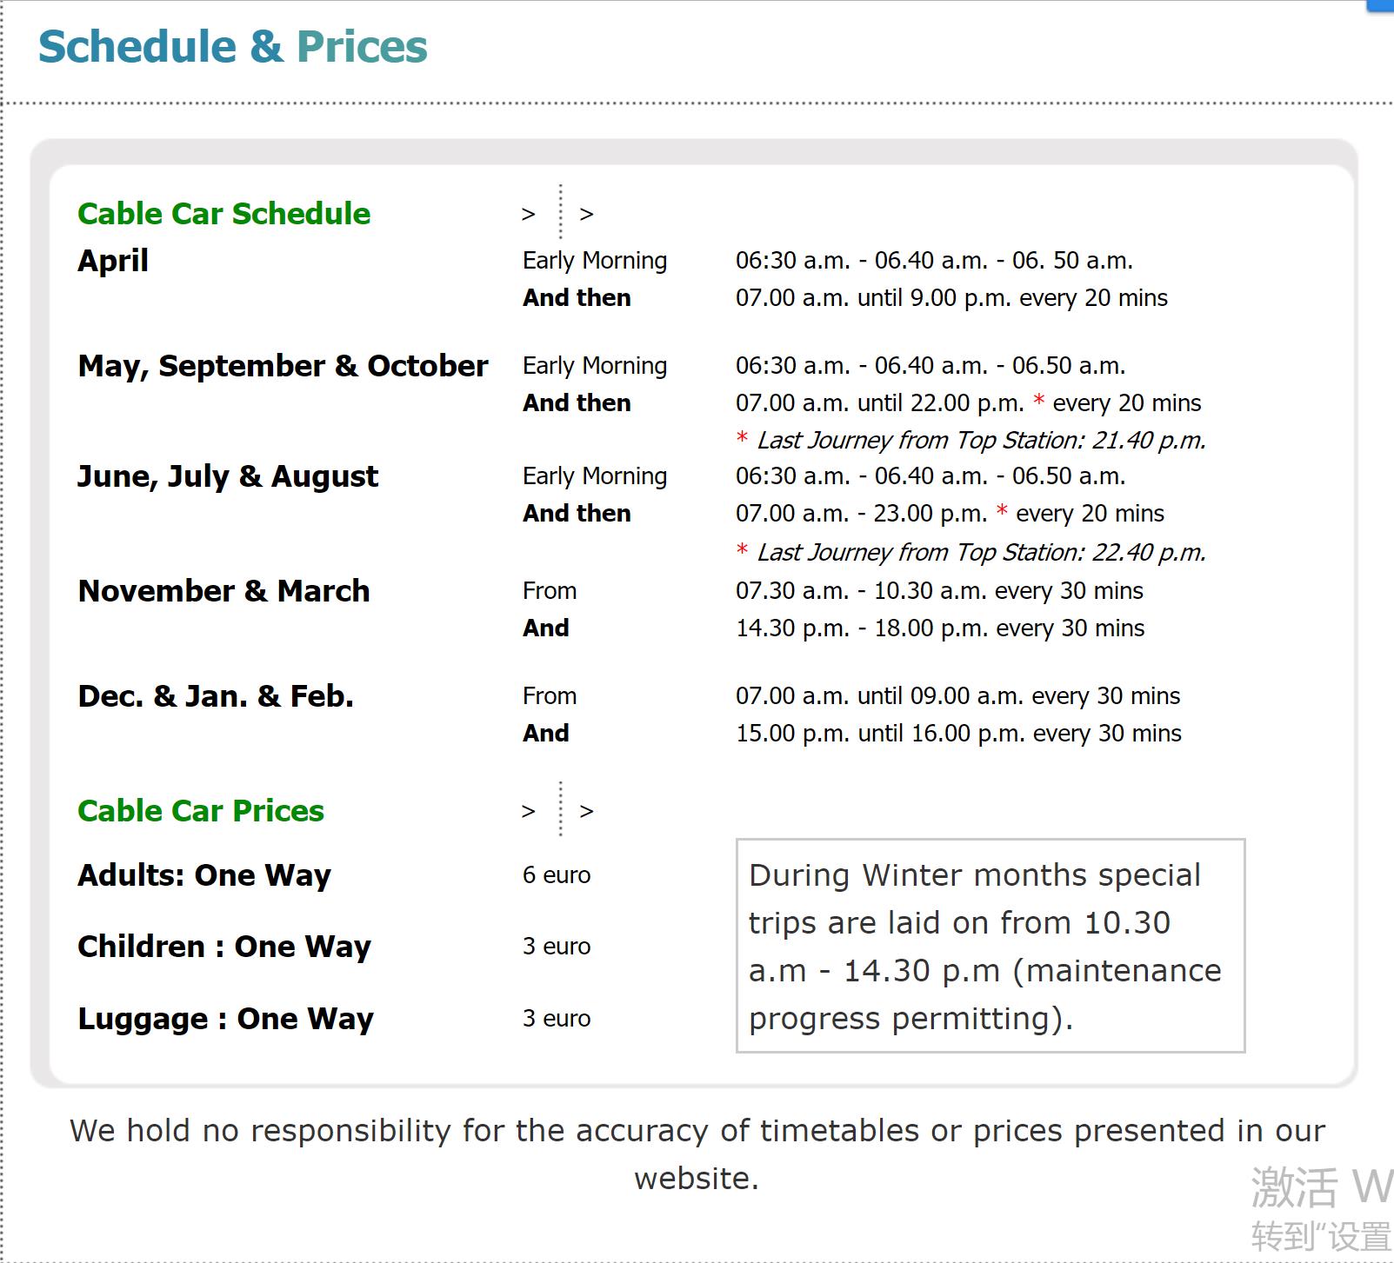Click the Winter months special trips notice box
Screen dimensions: 1394x1263
point(990,946)
